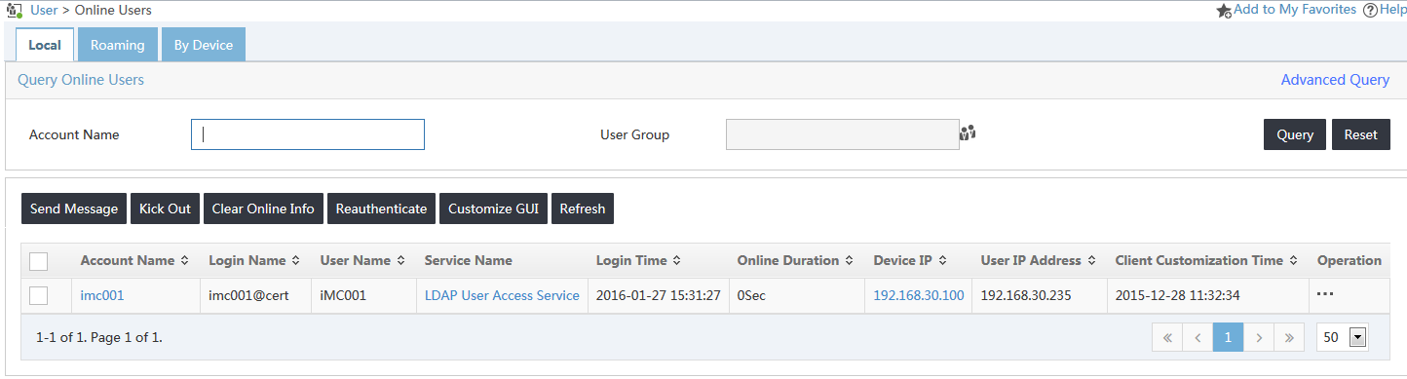Open the Advanced Query link
1407x379 pixels.
click(x=1335, y=80)
